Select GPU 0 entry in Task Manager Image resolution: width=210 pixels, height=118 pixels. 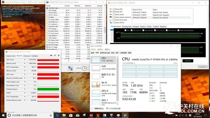coord(104,93)
